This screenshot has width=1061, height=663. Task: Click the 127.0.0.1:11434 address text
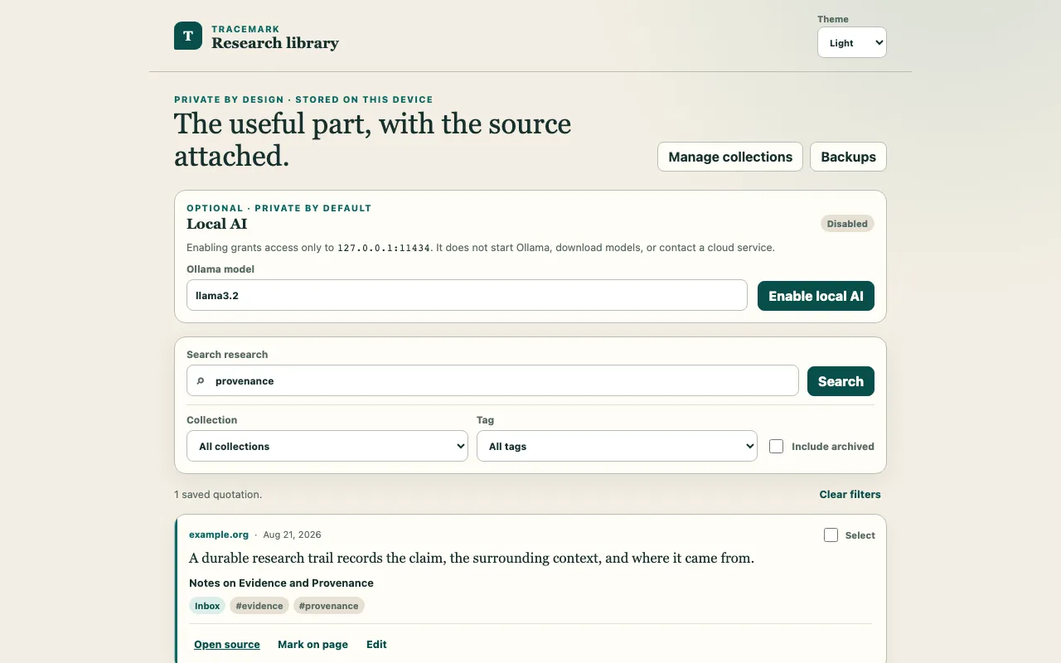[x=384, y=248]
